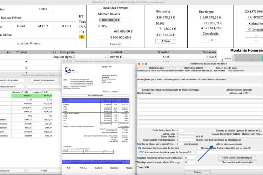Click the Affaire button under Honoraires
This screenshot has height=175, width=263.
click(x=166, y=41)
